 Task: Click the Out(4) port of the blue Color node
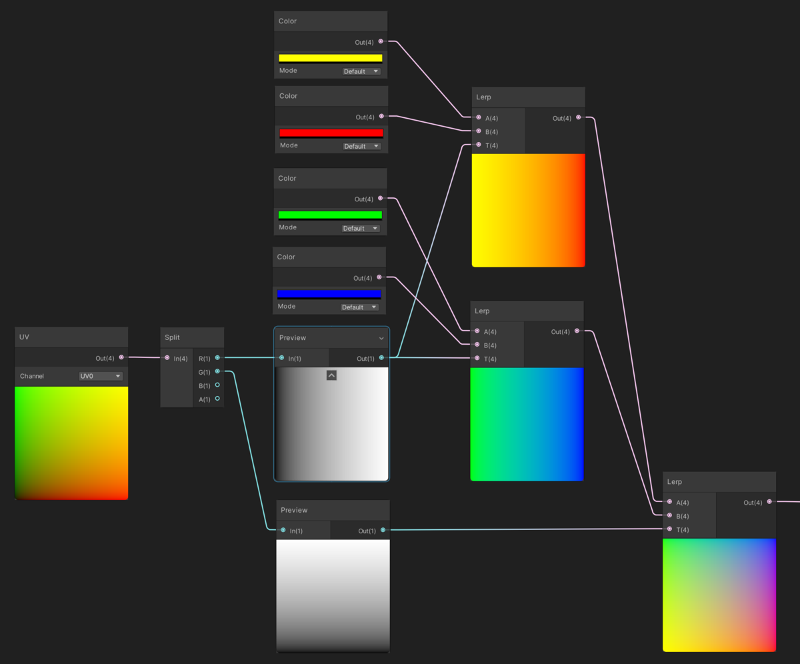[379, 277]
